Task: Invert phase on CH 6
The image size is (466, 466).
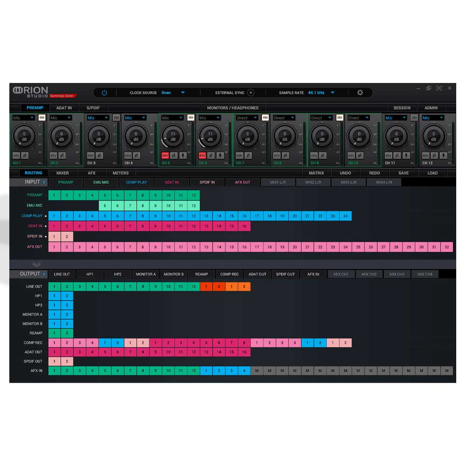Action: tap(211, 156)
